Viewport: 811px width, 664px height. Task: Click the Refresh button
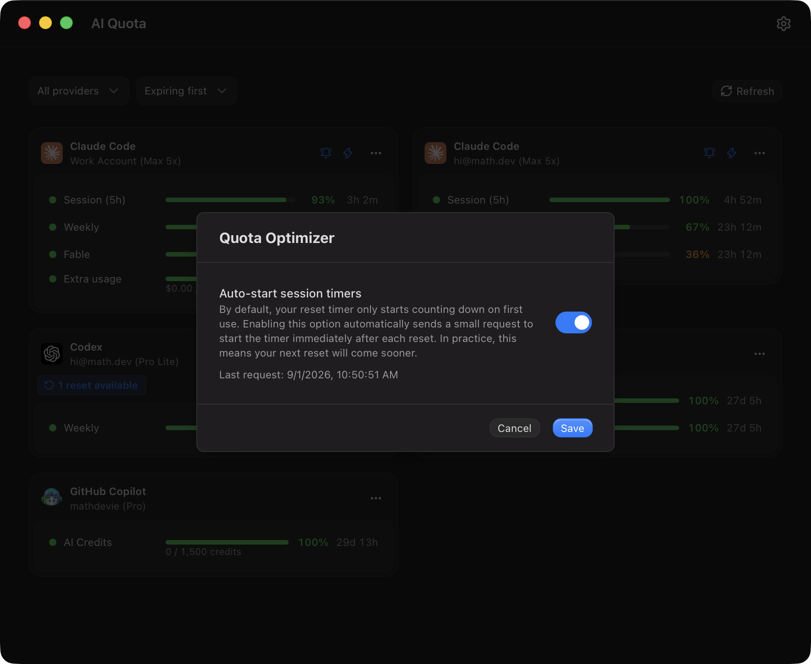747,91
